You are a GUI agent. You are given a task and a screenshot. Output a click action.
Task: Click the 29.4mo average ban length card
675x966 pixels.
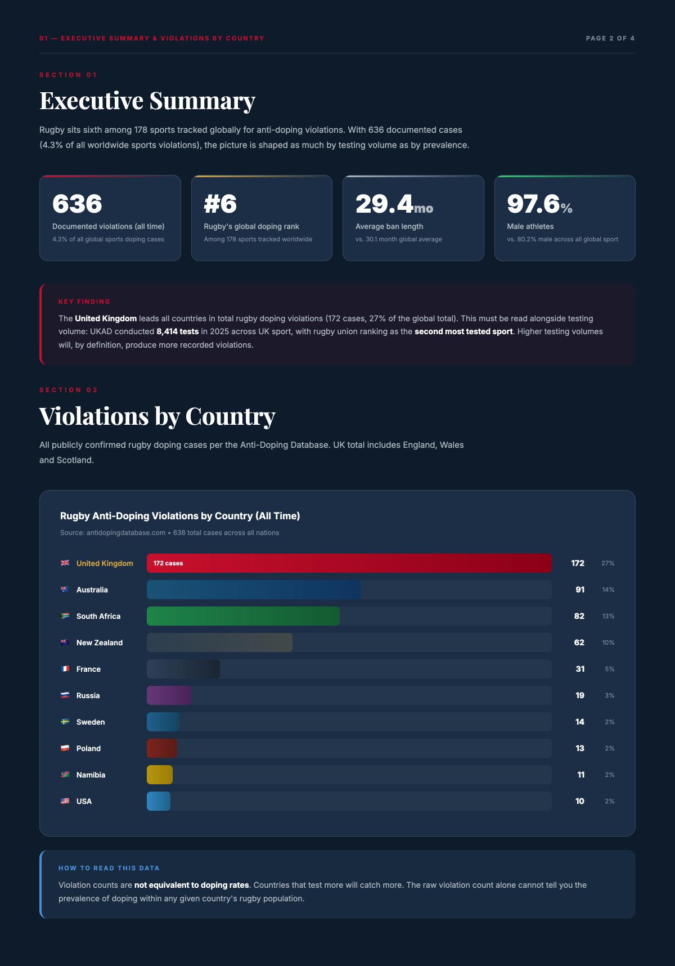coord(413,218)
